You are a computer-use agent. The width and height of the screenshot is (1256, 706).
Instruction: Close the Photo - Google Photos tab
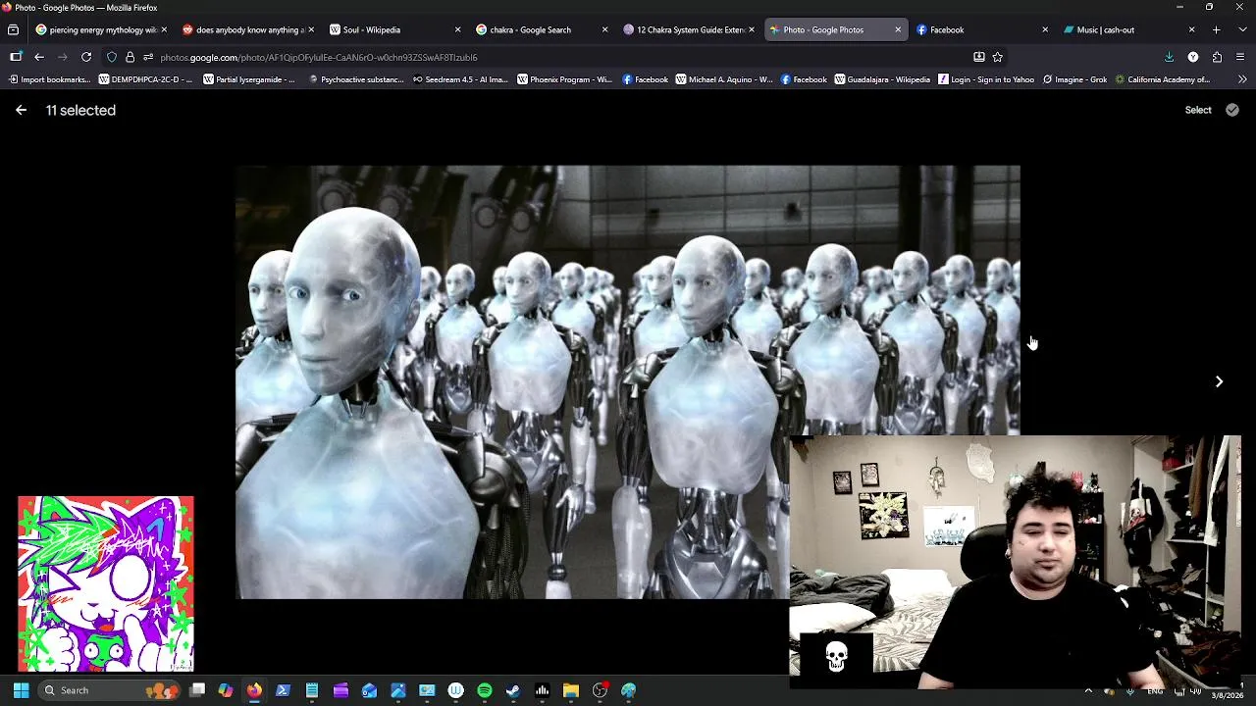pos(897,29)
